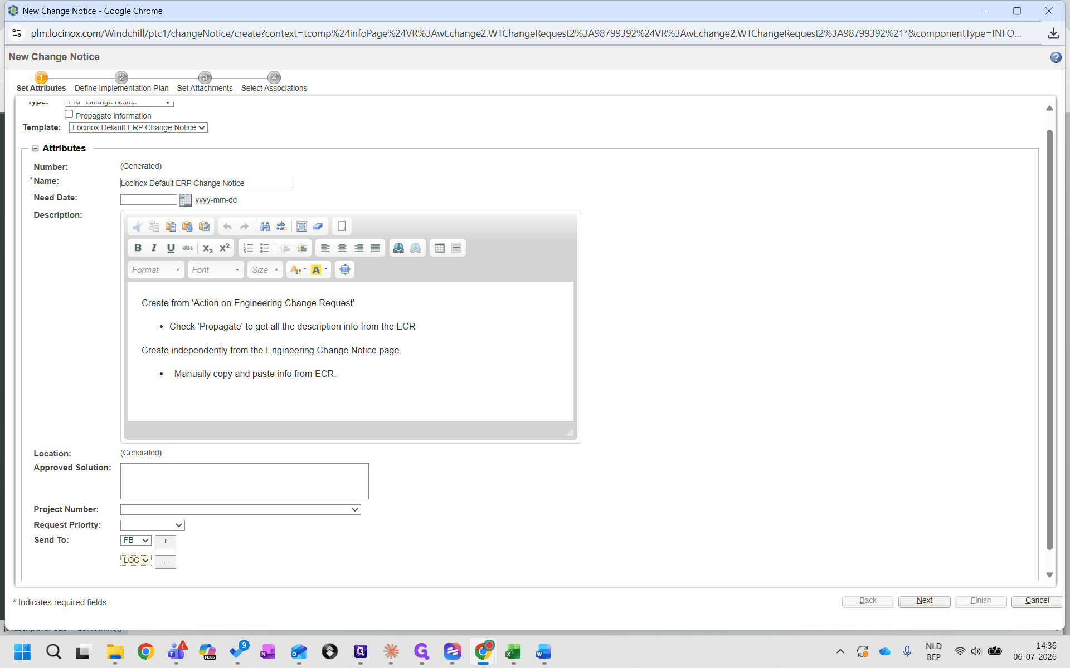Insert a hyperlink using the link icon
Screen dimensions: 1070x668
click(398, 248)
